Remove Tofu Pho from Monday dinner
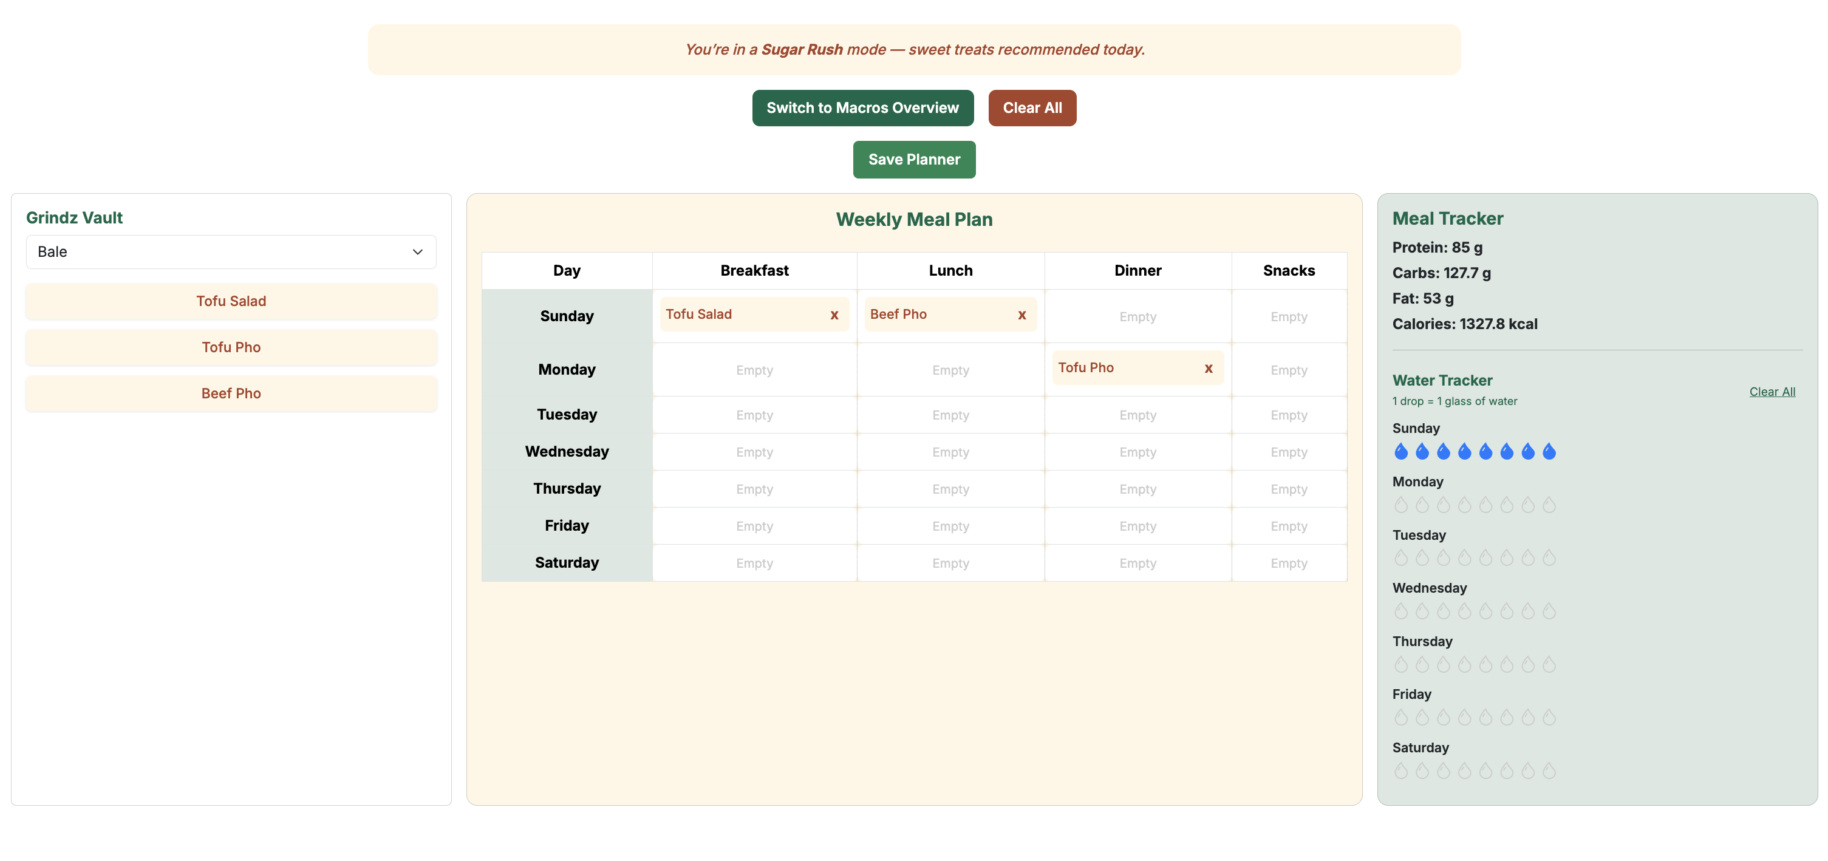The image size is (1828, 861). [x=1208, y=368]
